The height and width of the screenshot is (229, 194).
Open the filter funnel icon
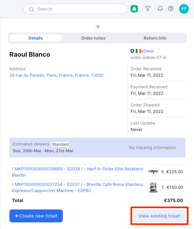pos(148,9)
